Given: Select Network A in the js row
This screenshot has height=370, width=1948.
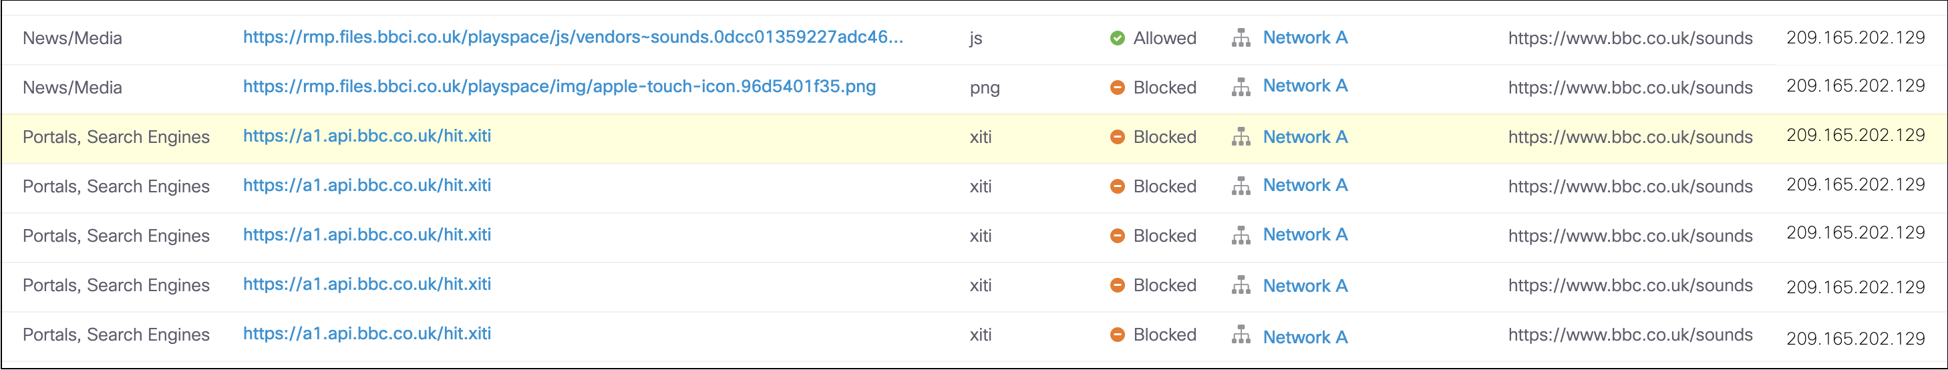Looking at the screenshot, I should (x=1305, y=38).
